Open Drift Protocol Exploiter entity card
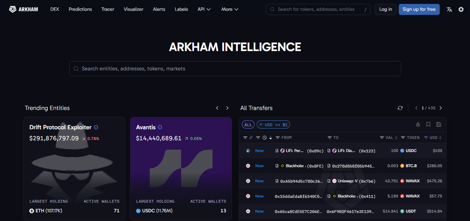Screen dimensions: 470x221 (74, 169)
